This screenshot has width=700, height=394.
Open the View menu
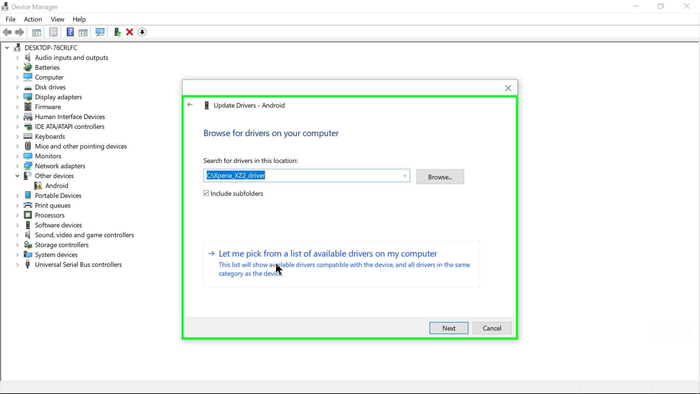(x=57, y=19)
